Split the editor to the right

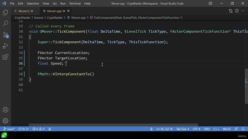(237, 11)
